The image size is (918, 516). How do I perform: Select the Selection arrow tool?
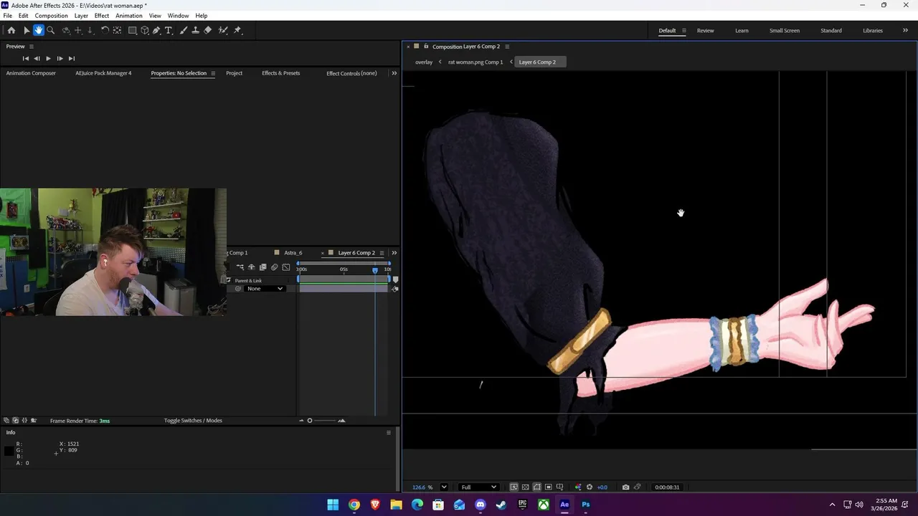tap(27, 30)
